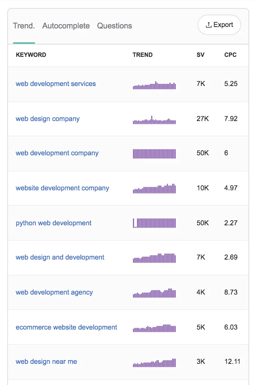The image size is (255, 385).
Task: Switch to the Autocomplete tab
Action: [66, 26]
